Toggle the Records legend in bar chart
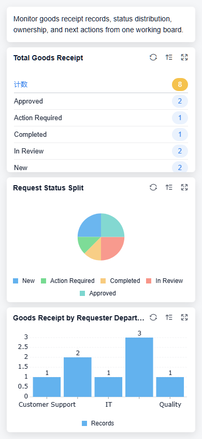 click(x=98, y=423)
